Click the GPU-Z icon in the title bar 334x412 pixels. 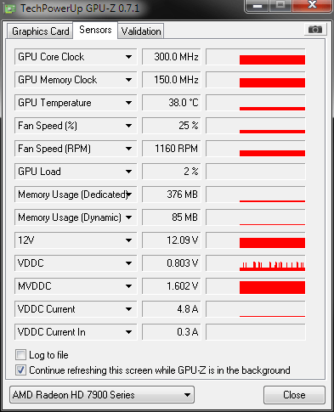(9, 8)
